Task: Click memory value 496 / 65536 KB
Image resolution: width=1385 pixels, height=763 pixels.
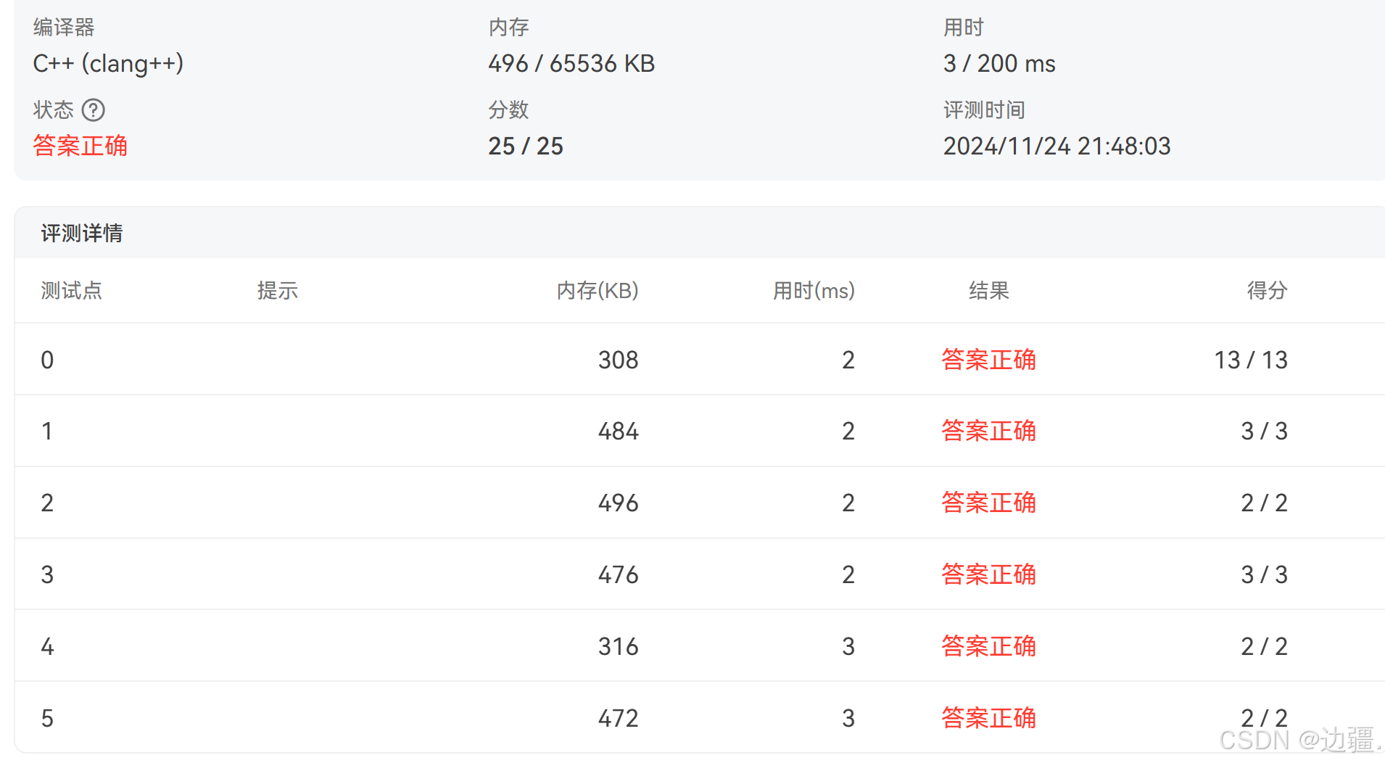Action: click(571, 64)
